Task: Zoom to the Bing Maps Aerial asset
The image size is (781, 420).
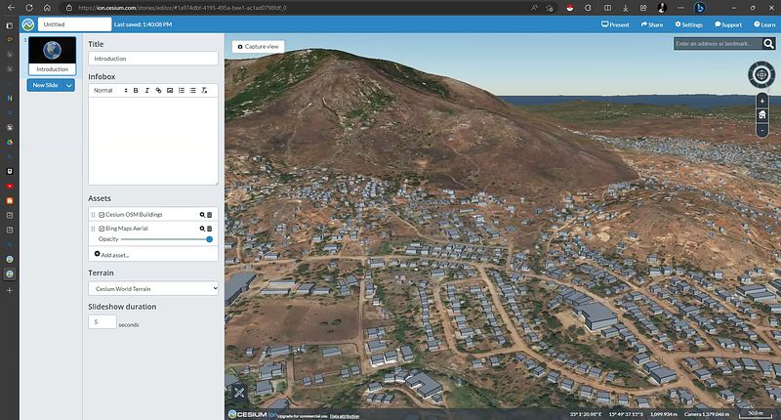Action: click(x=202, y=228)
